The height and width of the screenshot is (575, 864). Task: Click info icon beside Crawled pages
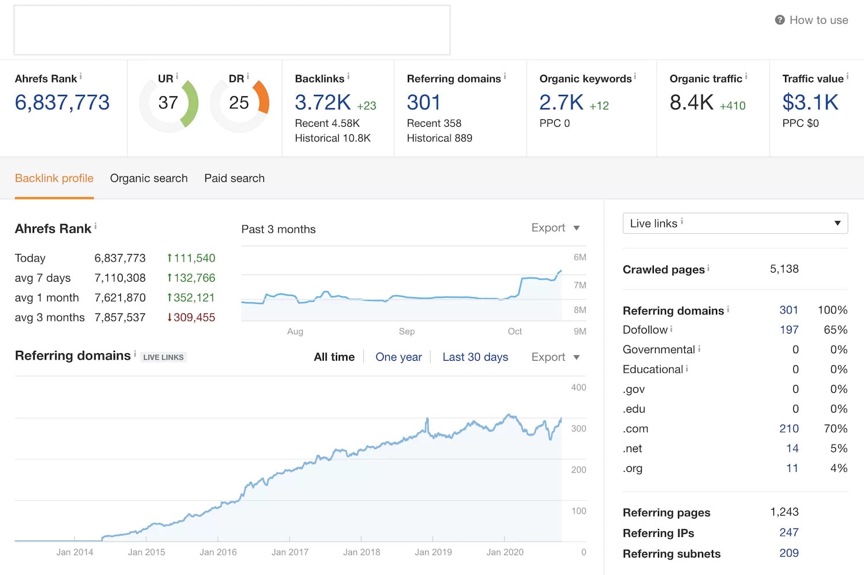pyautogui.click(x=708, y=268)
